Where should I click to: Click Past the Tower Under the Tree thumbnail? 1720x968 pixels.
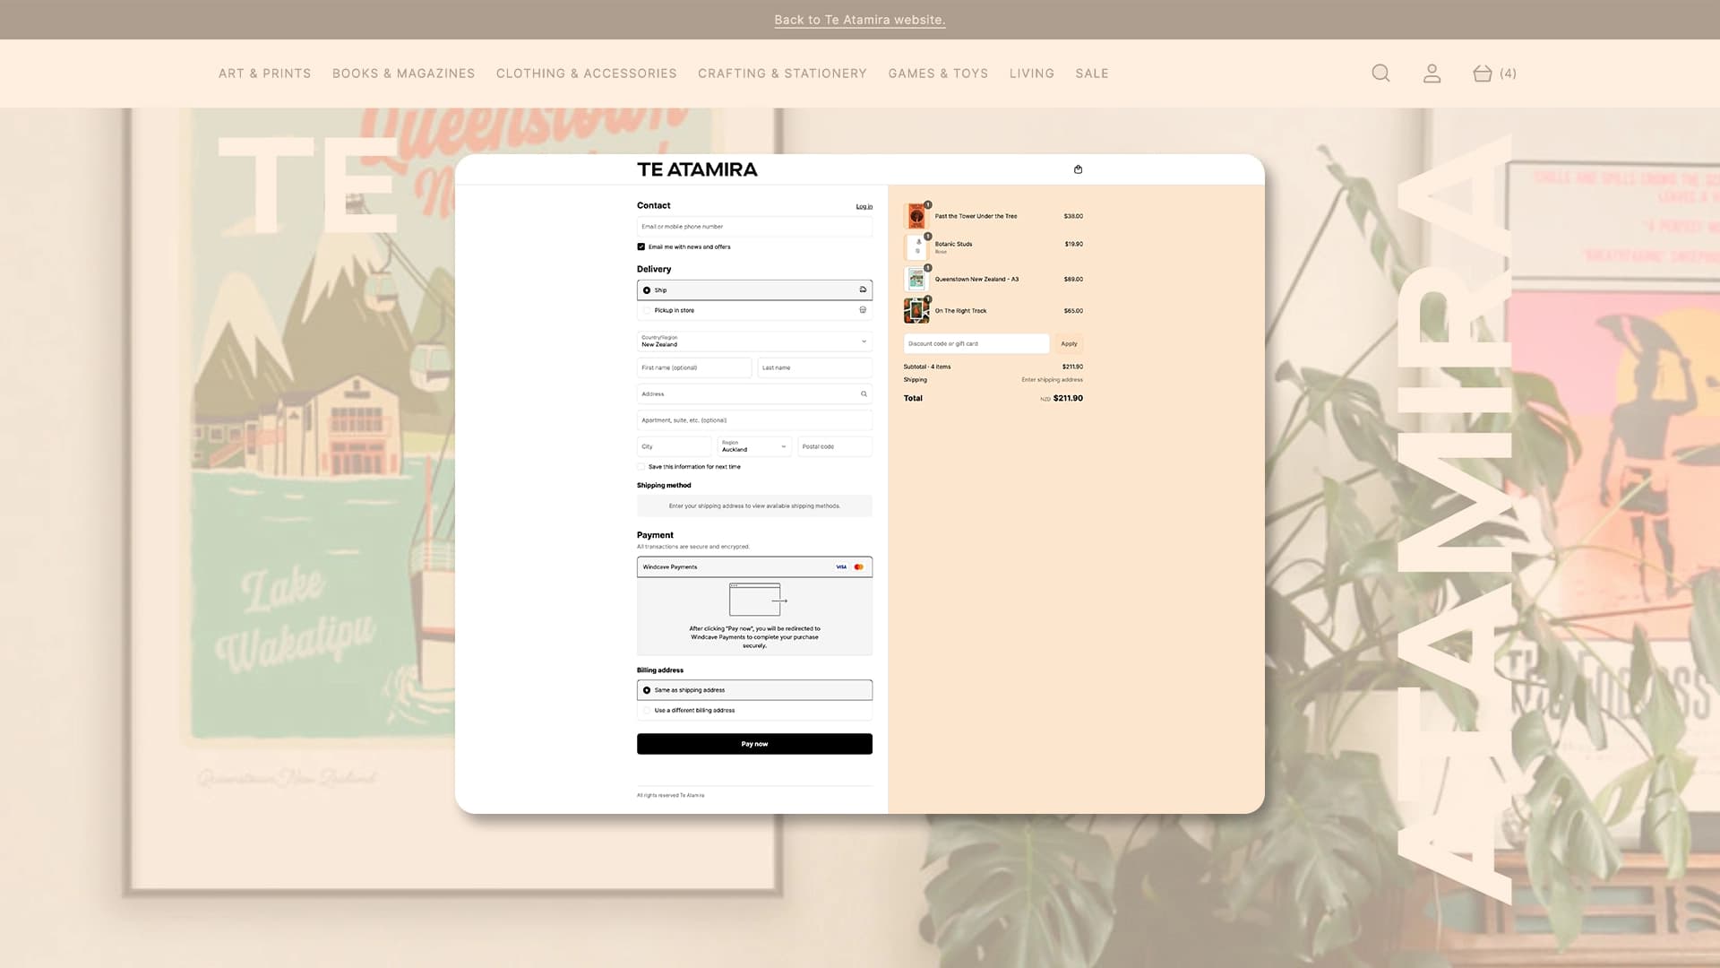[916, 216]
